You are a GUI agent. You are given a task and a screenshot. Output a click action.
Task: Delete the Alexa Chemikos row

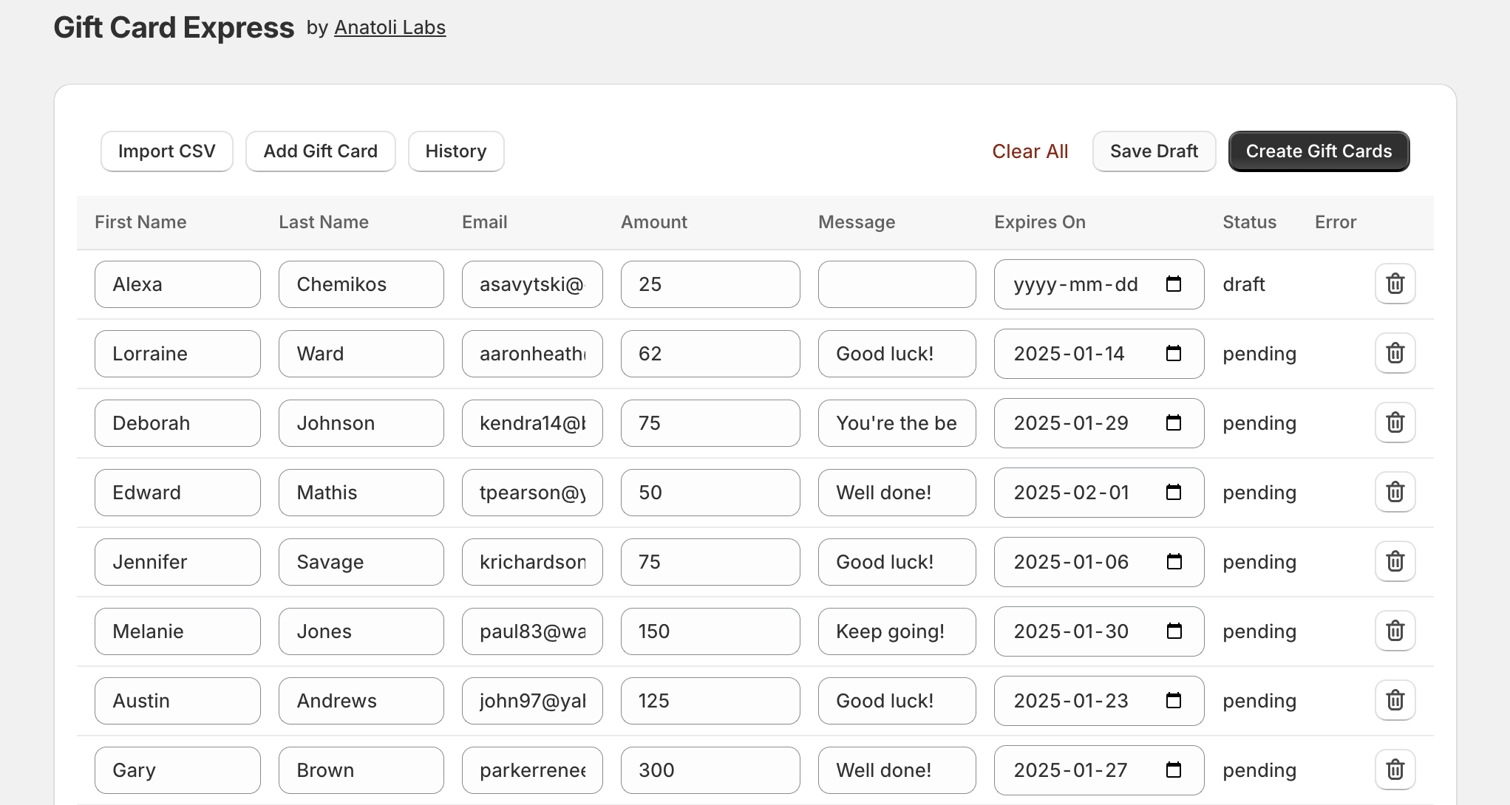pos(1395,284)
